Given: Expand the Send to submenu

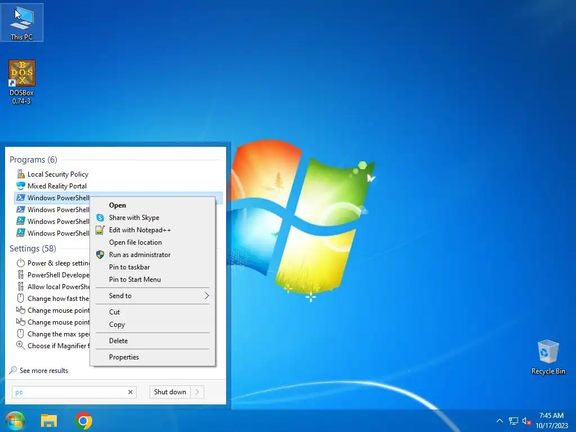Looking at the screenshot, I should (153, 296).
